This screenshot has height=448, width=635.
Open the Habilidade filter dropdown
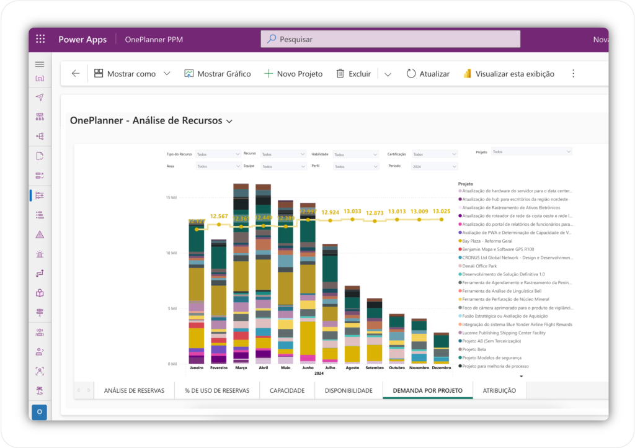[355, 155]
